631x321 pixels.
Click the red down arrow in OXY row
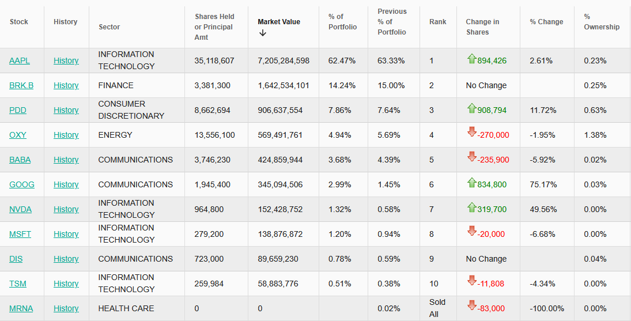tap(471, 133)
